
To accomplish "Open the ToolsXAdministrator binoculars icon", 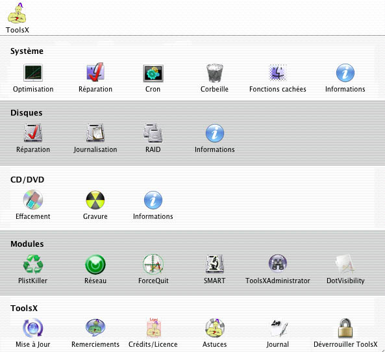I will coord(277,263).
